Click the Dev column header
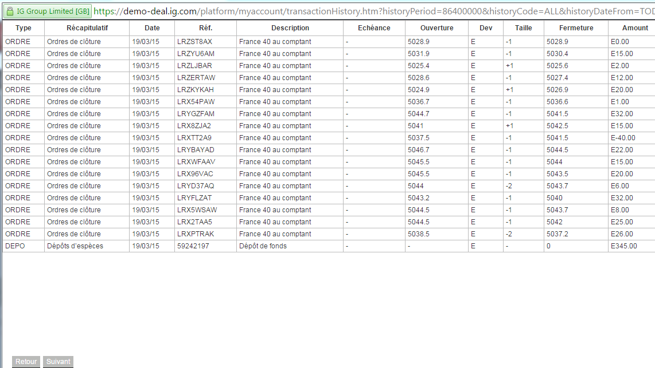This screenshot has width=655, height=368. coord(485,28)
